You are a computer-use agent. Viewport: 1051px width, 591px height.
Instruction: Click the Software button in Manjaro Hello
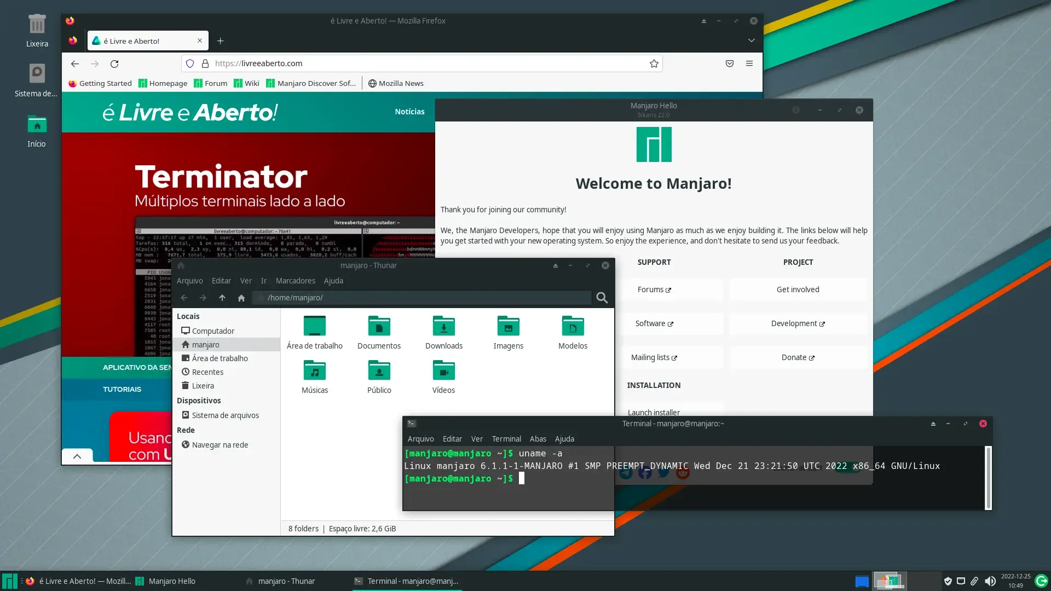[x=654, y=323]
